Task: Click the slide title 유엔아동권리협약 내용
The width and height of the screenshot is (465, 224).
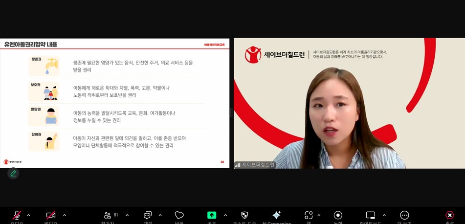Action: (30, 45)
